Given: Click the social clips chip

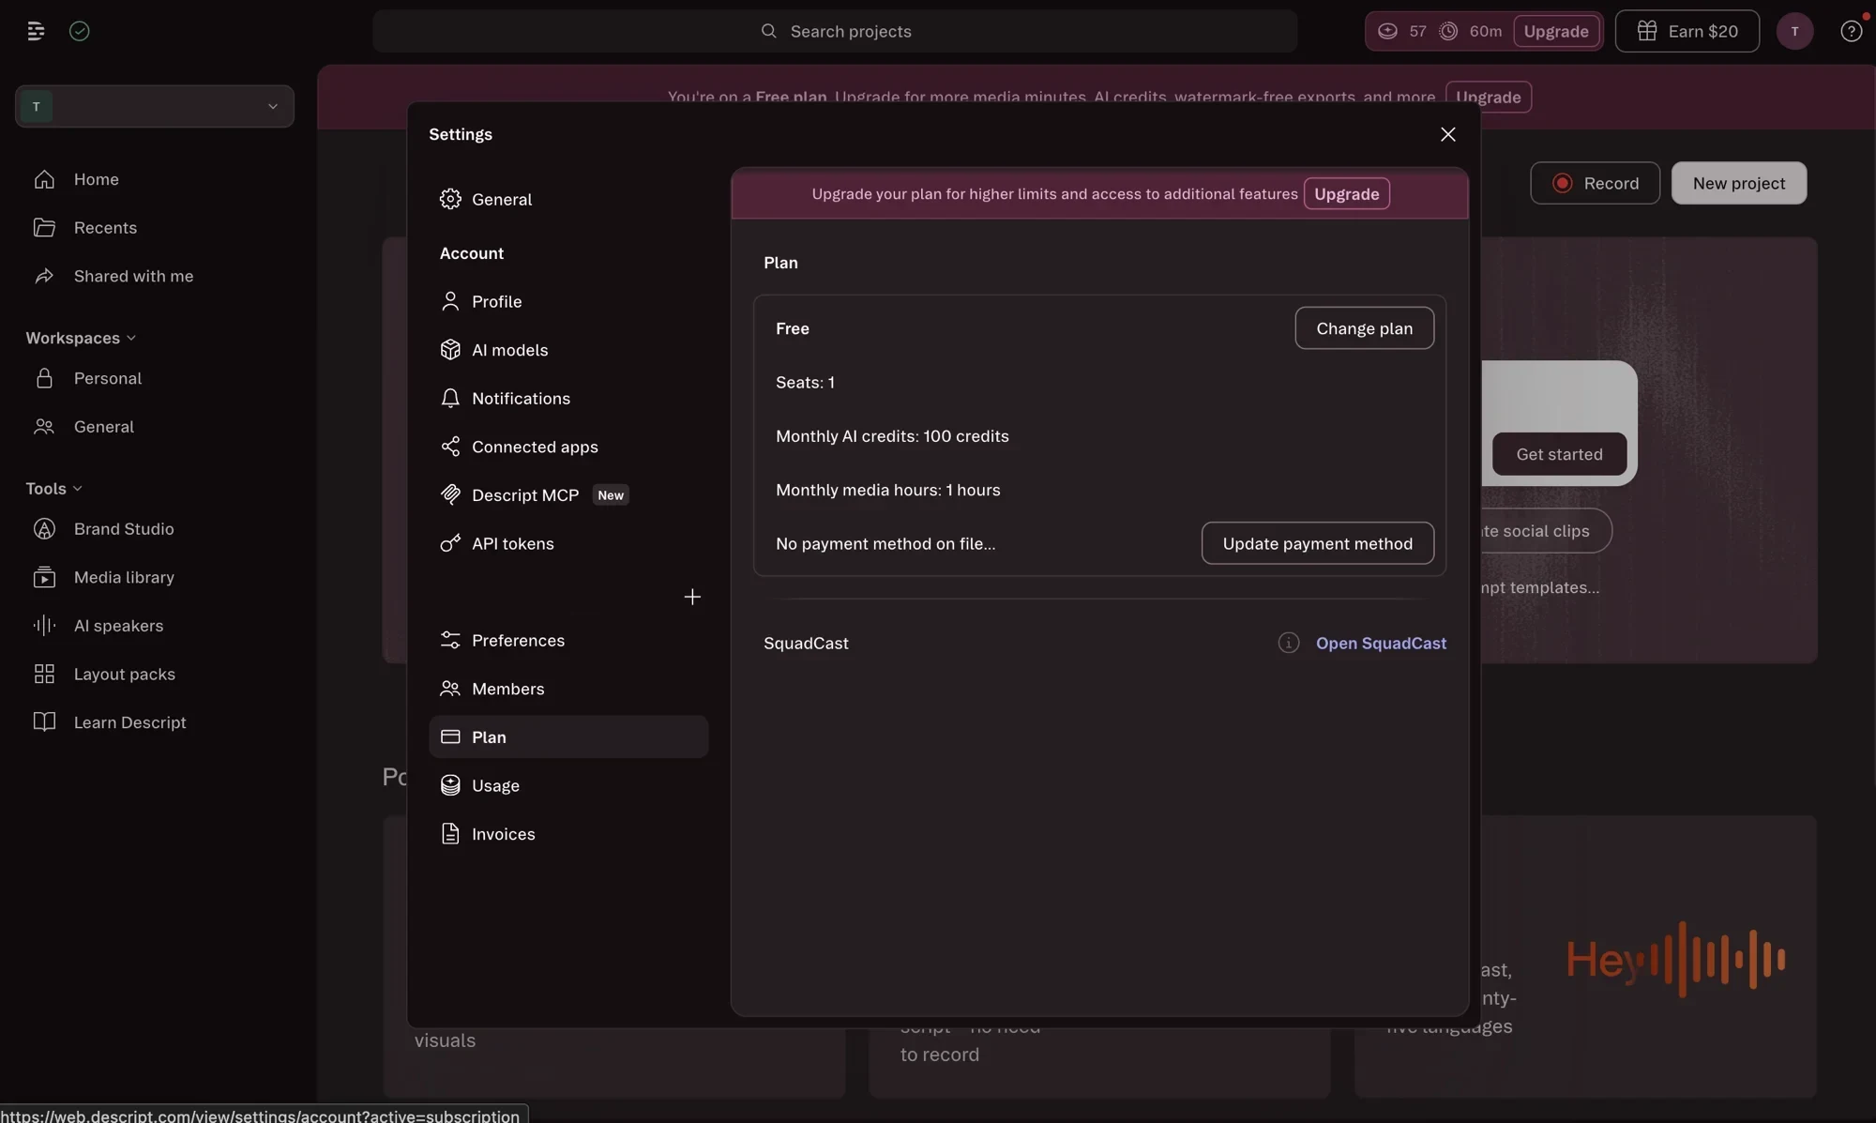Looking at the screenshot, I should coord(1545,531).
